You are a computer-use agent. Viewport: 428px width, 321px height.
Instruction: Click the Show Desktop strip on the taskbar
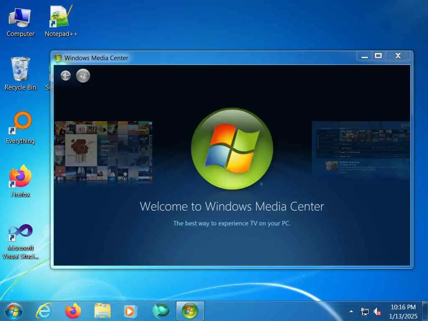(425, 311)
